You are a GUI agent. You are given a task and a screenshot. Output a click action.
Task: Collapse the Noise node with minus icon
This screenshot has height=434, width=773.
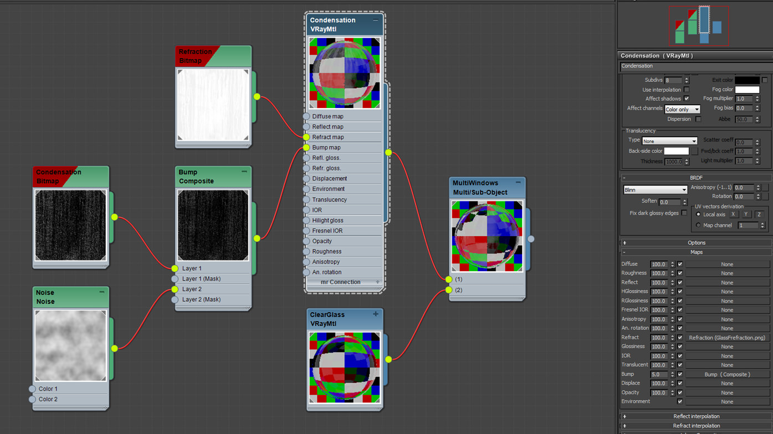click(102, 292)
